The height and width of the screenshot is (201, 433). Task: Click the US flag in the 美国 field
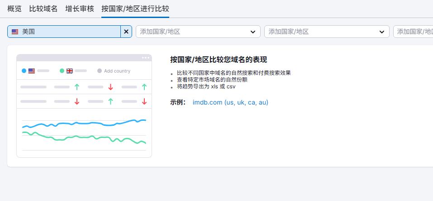pyautogui.click(x=15, y=32)
